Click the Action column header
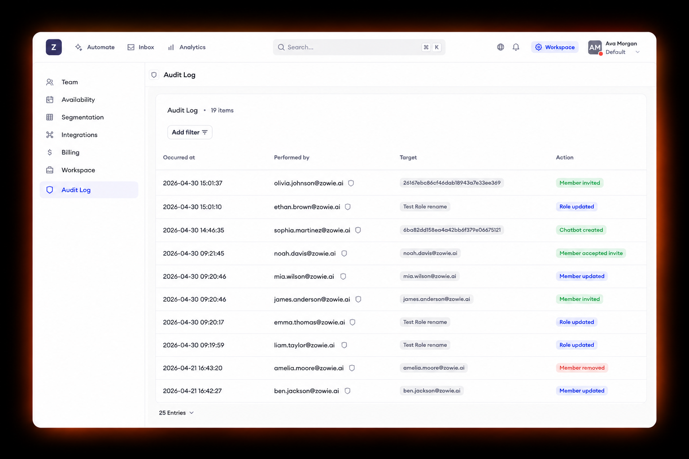Image resolution: width=689 pixels, height=459 pixels. click(565, 157)
